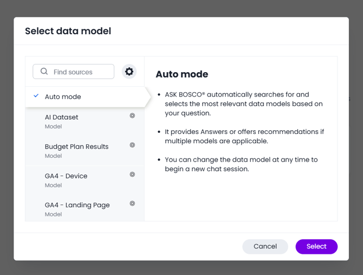The height and width of the screenshot is (275, 363).
Task: Select the GA4 - Device model
Action: [66, 176]
